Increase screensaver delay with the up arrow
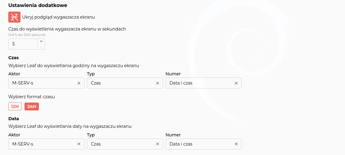 tap(41, 41)
